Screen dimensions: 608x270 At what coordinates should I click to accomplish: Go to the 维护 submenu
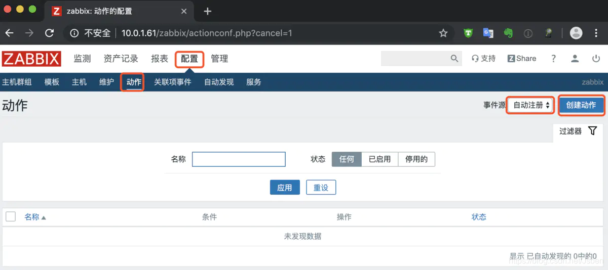click(x=106, y=82)
